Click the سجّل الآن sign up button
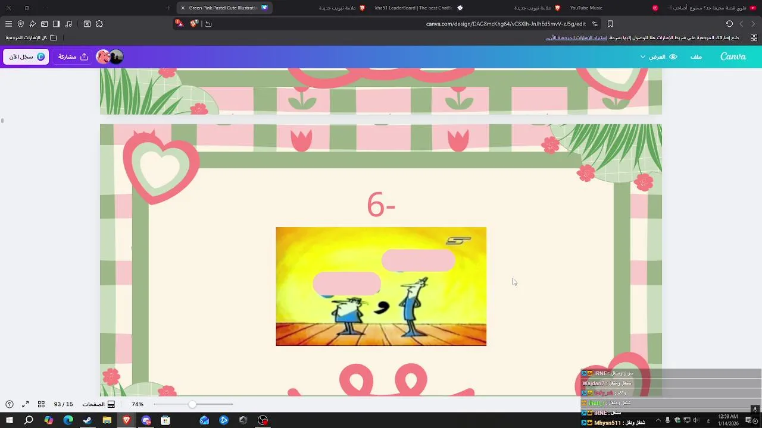The height and width of the screenshot is (428, 762). coord(26,56)
